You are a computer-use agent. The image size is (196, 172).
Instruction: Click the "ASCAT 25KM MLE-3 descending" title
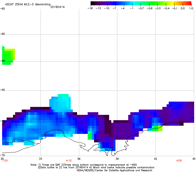pos(28,4)
